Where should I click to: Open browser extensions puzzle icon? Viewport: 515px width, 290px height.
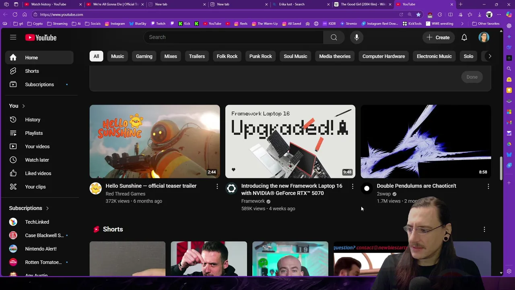click(x=439, y=14)
